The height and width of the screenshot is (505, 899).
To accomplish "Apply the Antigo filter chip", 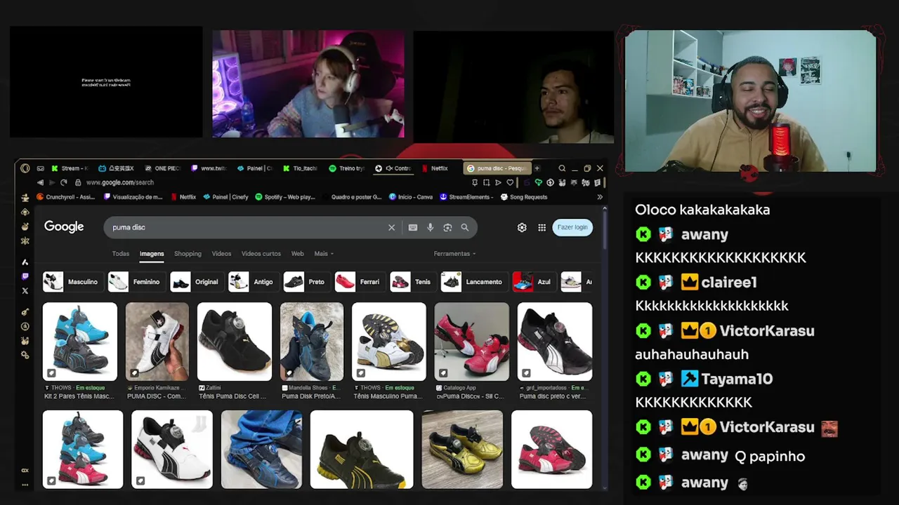I will pyautogui.click(x=253, y=282).
